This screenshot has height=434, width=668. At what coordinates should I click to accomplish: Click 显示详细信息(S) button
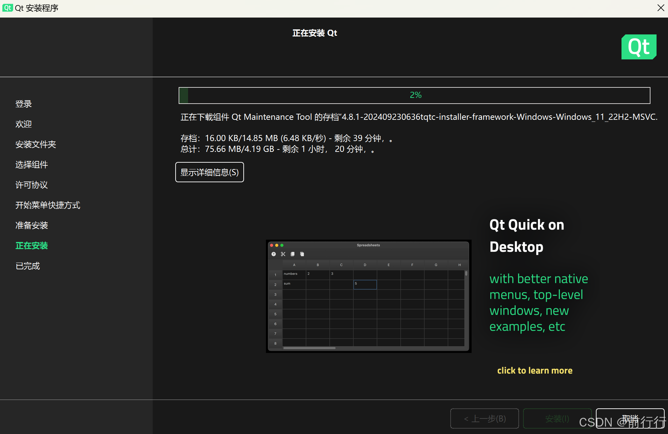[210, 172]
